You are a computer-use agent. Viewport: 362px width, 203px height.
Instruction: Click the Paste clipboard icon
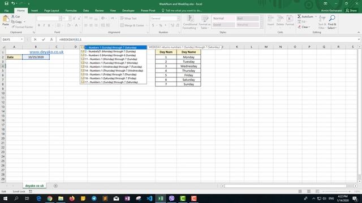6,19
